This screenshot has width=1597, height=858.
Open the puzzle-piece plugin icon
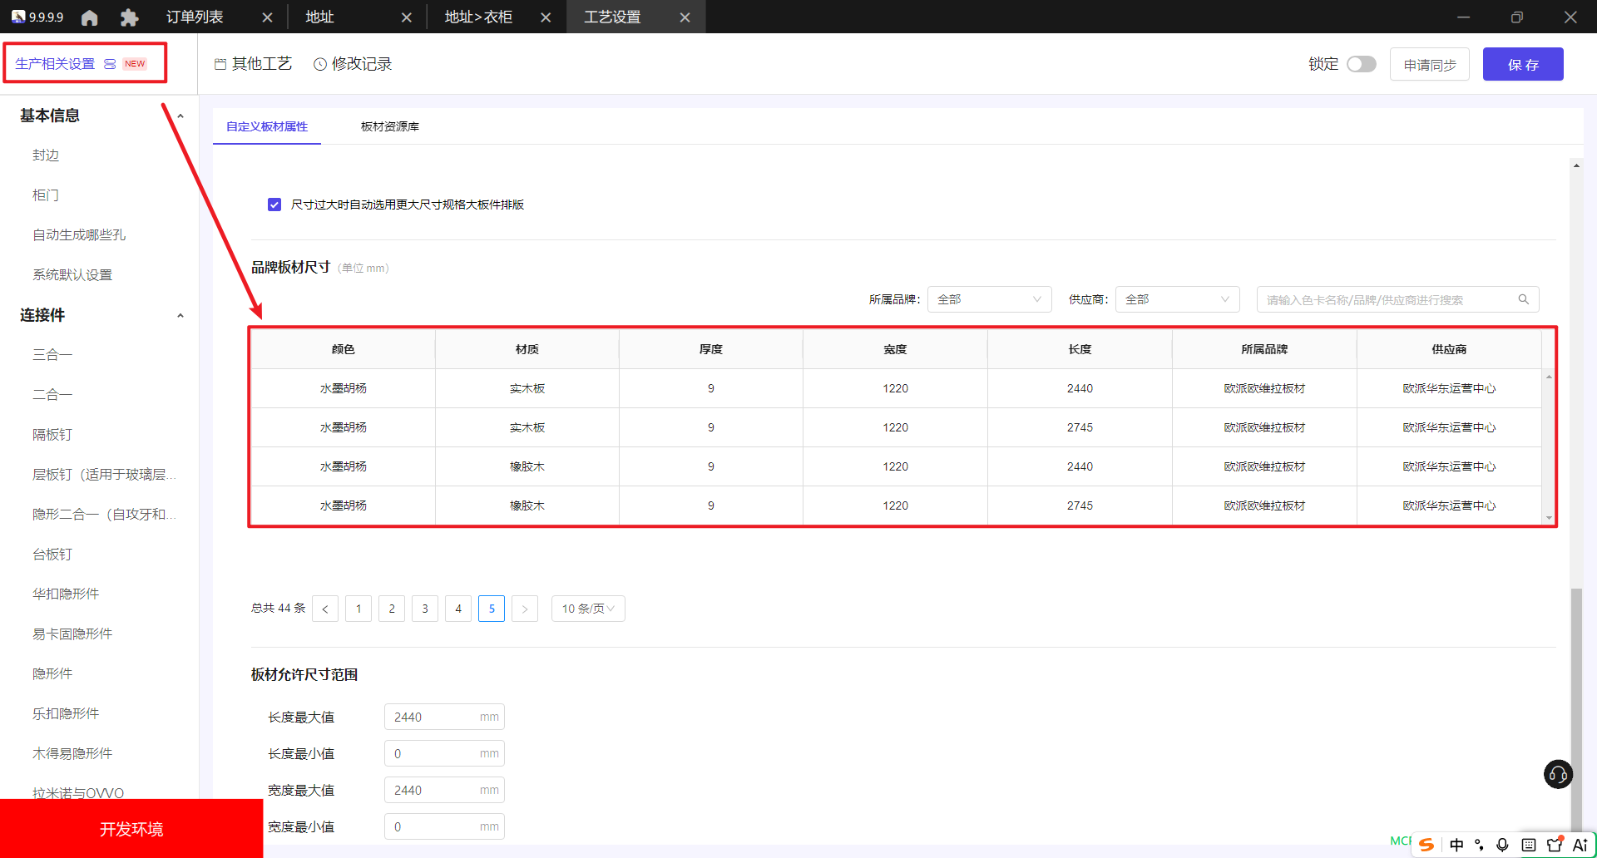tap(129, 17)
